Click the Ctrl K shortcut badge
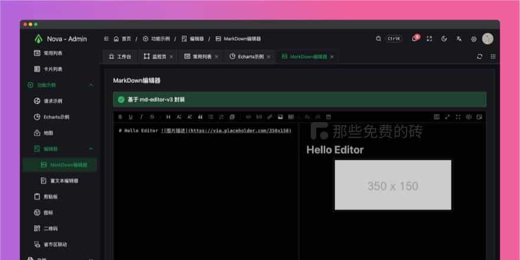The image size is (520, 260). [x=394, y=39]
